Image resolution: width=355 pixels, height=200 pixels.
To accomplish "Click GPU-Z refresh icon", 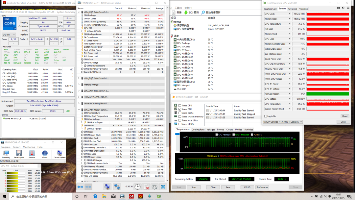I will [x=343, y=8].
